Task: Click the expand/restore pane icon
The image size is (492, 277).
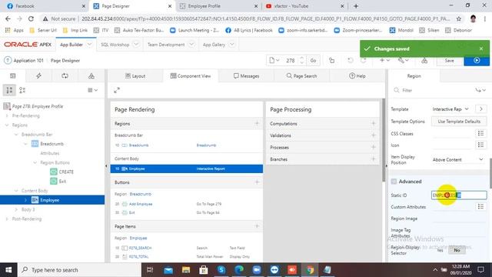Action: (x=117, y=90)
